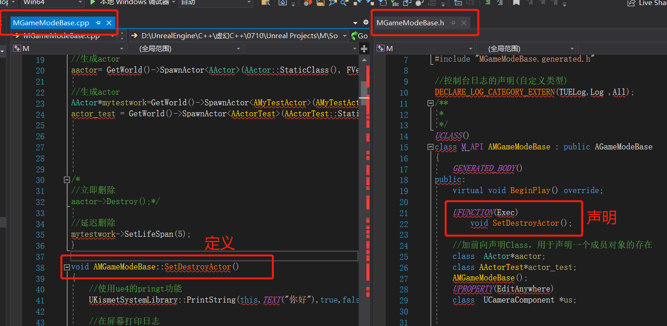Click line number 38 in the cpp editor
667x326 pixels.
pyautogui.click(x=40, y=268)
